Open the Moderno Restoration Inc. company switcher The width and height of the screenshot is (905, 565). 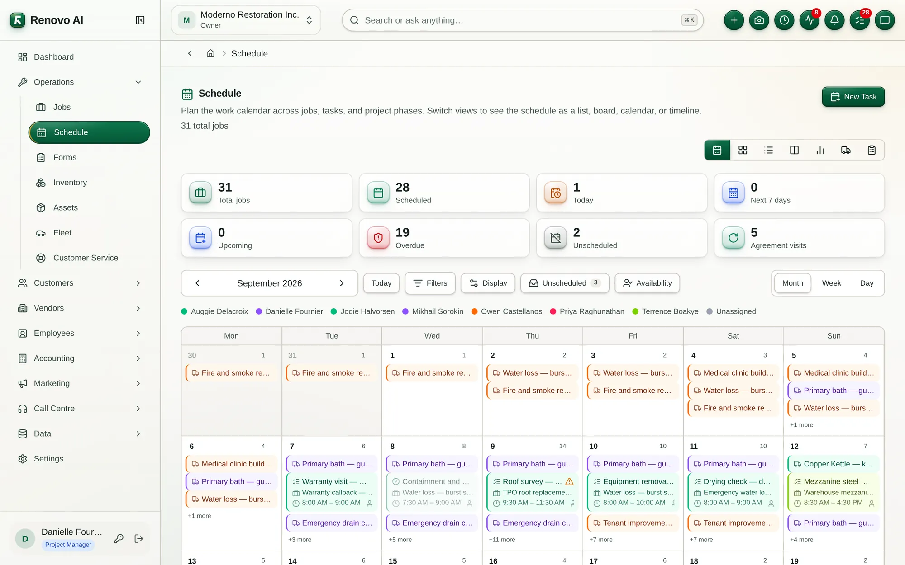click(246, 20)
